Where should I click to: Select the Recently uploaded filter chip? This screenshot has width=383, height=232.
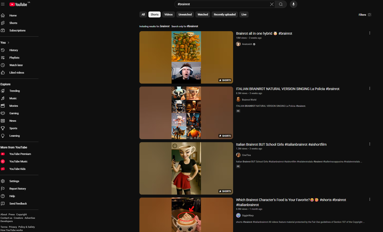click(225, 14)
